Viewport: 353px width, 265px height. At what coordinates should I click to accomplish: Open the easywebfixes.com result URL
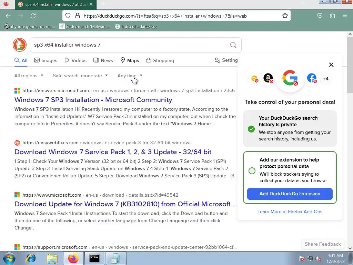[107, 143]
